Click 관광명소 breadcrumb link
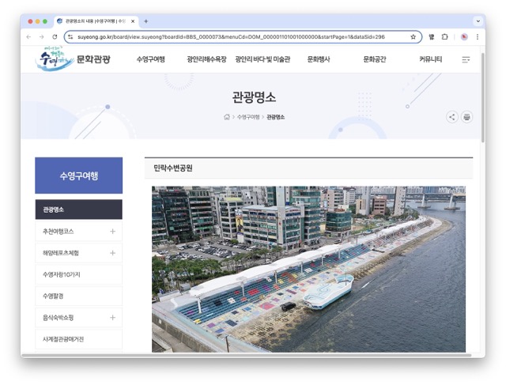 (x=276, y=117)
